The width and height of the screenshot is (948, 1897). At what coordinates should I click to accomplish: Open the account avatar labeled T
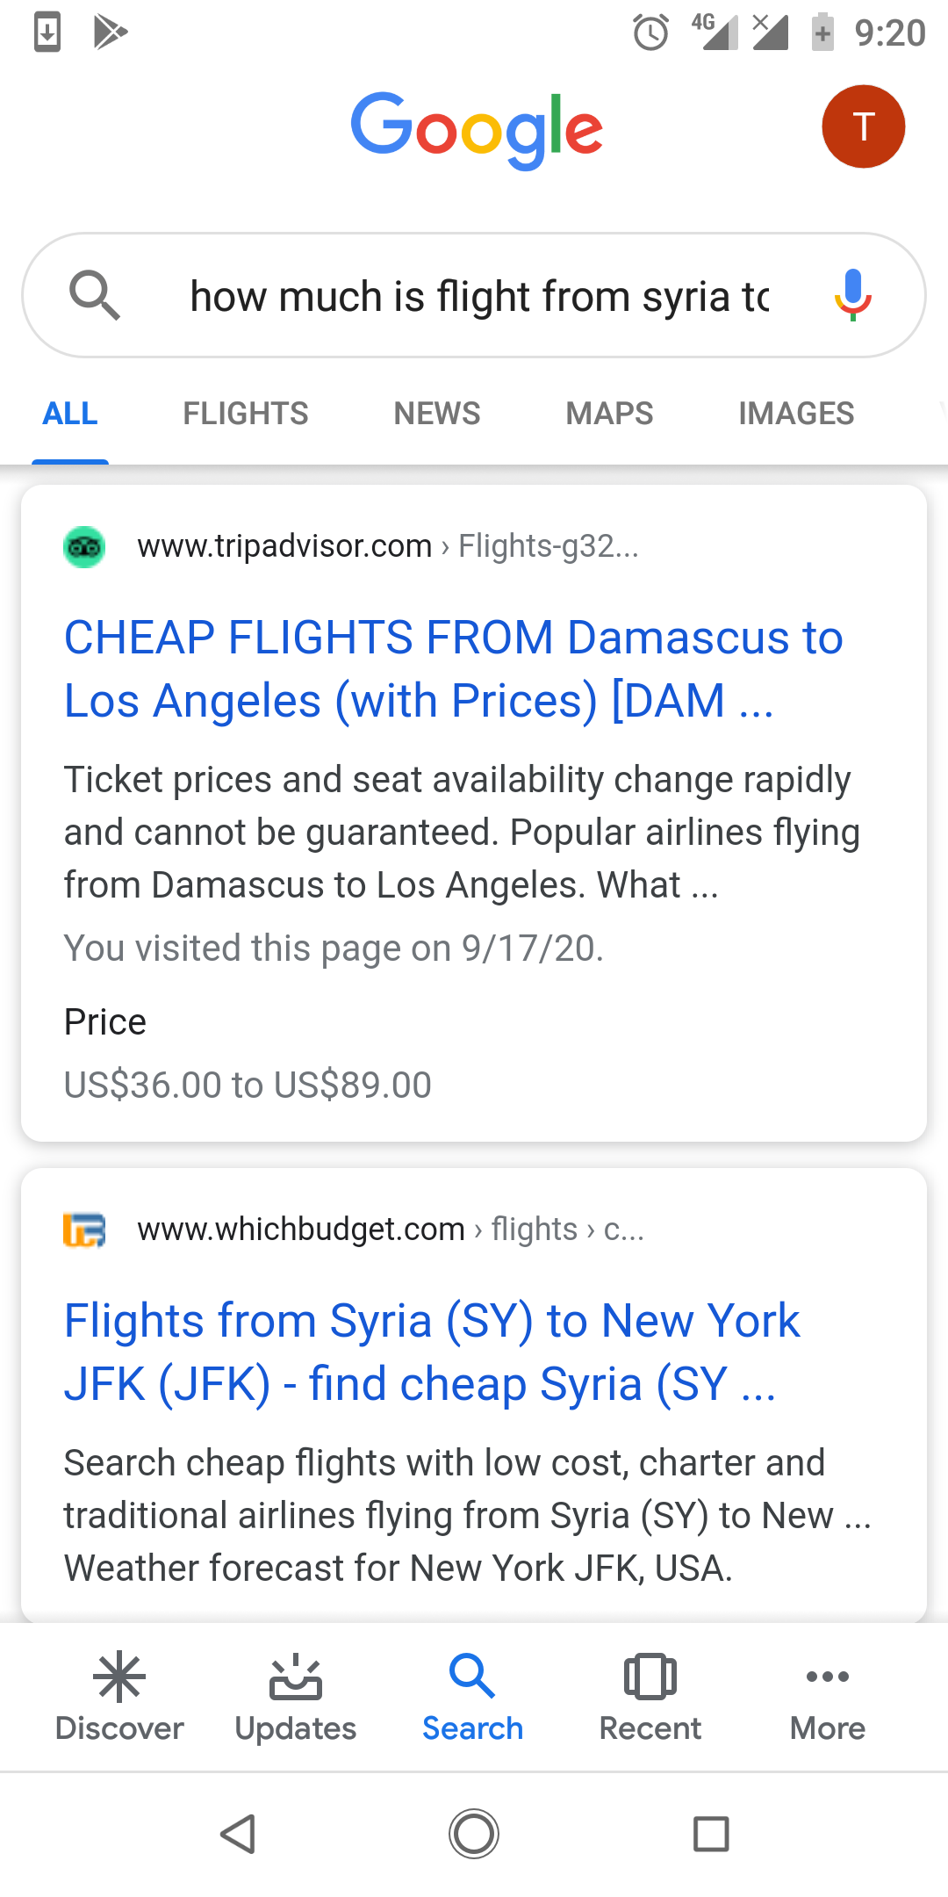pos(863,126)
